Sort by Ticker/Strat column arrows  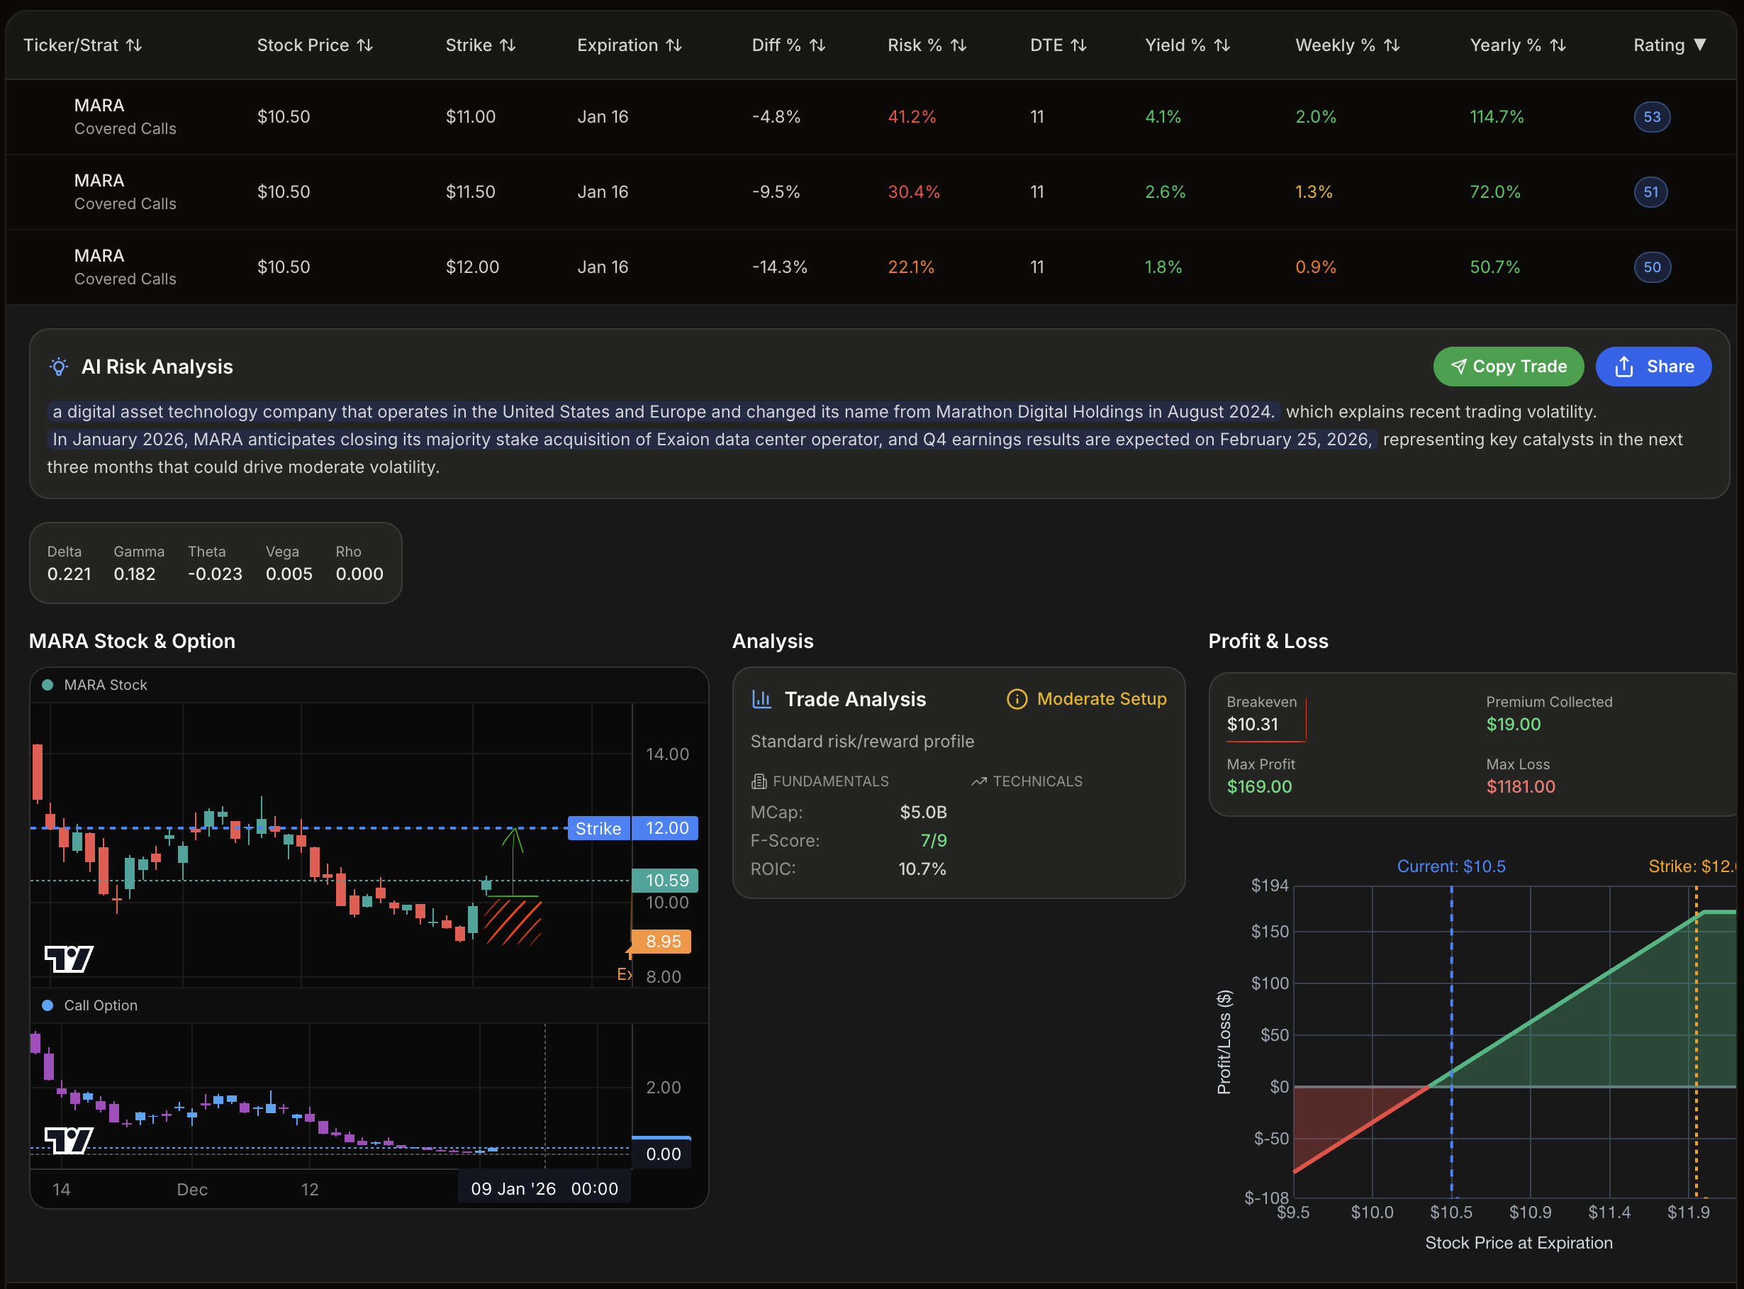point(134,45)
